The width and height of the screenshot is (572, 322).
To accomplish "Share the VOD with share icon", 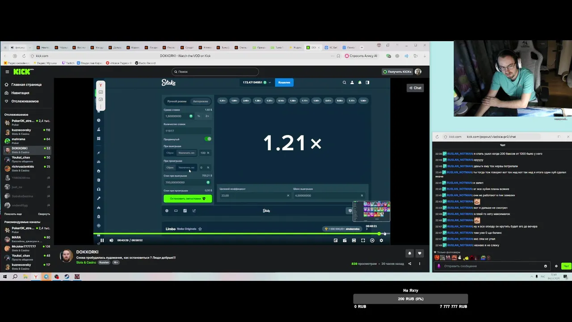I will pyautogui.click(x=409, y=264).
